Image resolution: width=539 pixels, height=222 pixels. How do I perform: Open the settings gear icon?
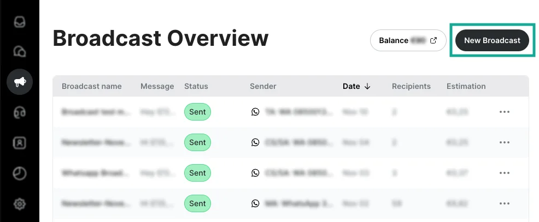(20, 204)
